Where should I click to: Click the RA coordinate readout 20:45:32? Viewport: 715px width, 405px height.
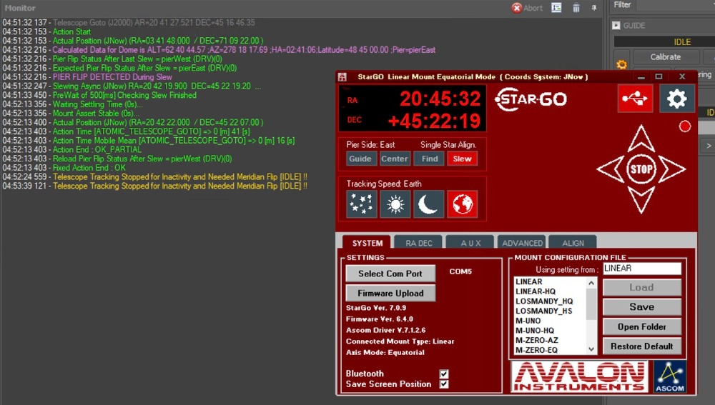pos(440,99)
